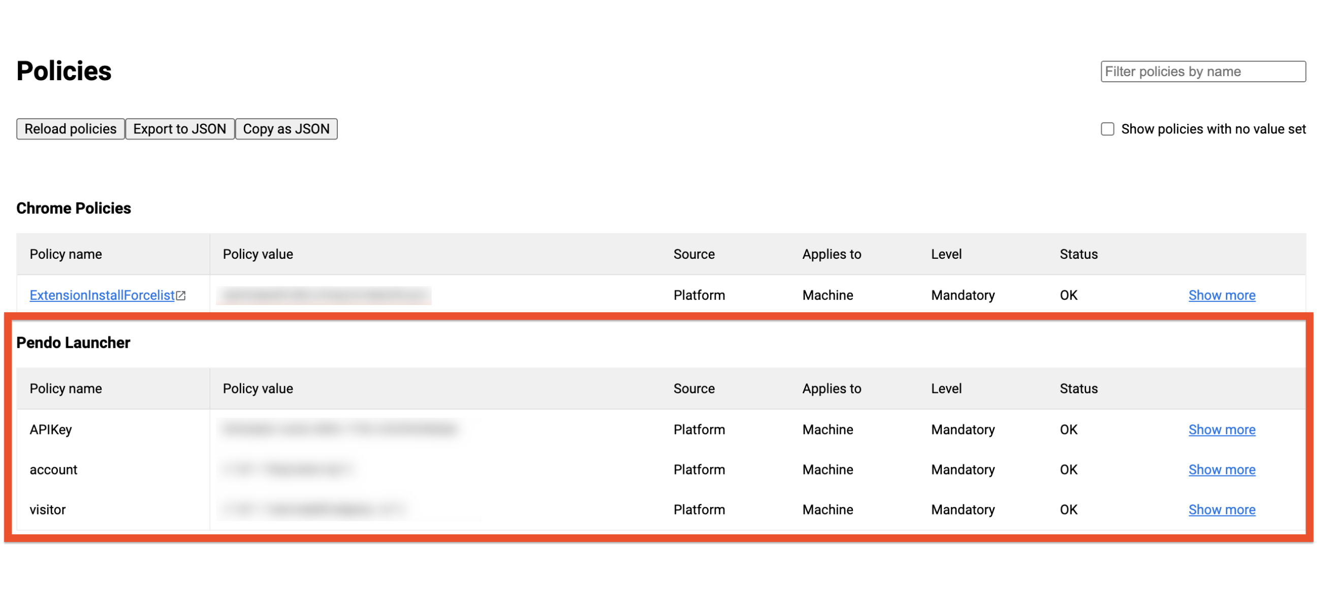This screenshot has height=610, width=1337.
Task: Click the external link icon beside ExtensionInstallForcelist
Action: (181, 295)
